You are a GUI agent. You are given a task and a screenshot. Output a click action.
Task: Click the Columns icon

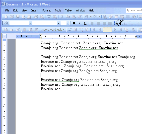tap(128, 17)
